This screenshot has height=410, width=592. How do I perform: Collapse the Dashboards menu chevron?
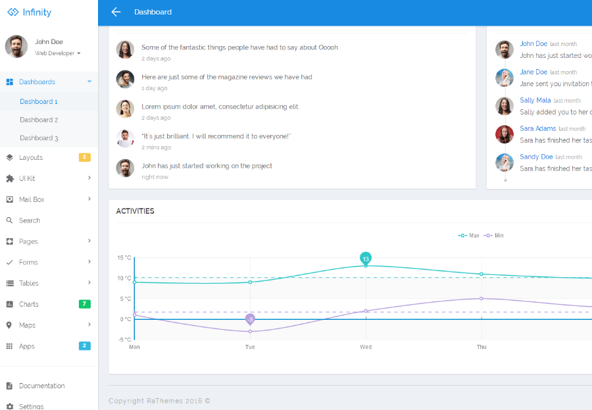[x=89, y=81]
